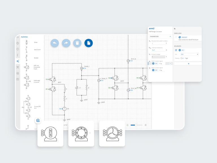Select the Switches category transistor icon
Viewport: 217px width, 163px height.
coord(18,61)
